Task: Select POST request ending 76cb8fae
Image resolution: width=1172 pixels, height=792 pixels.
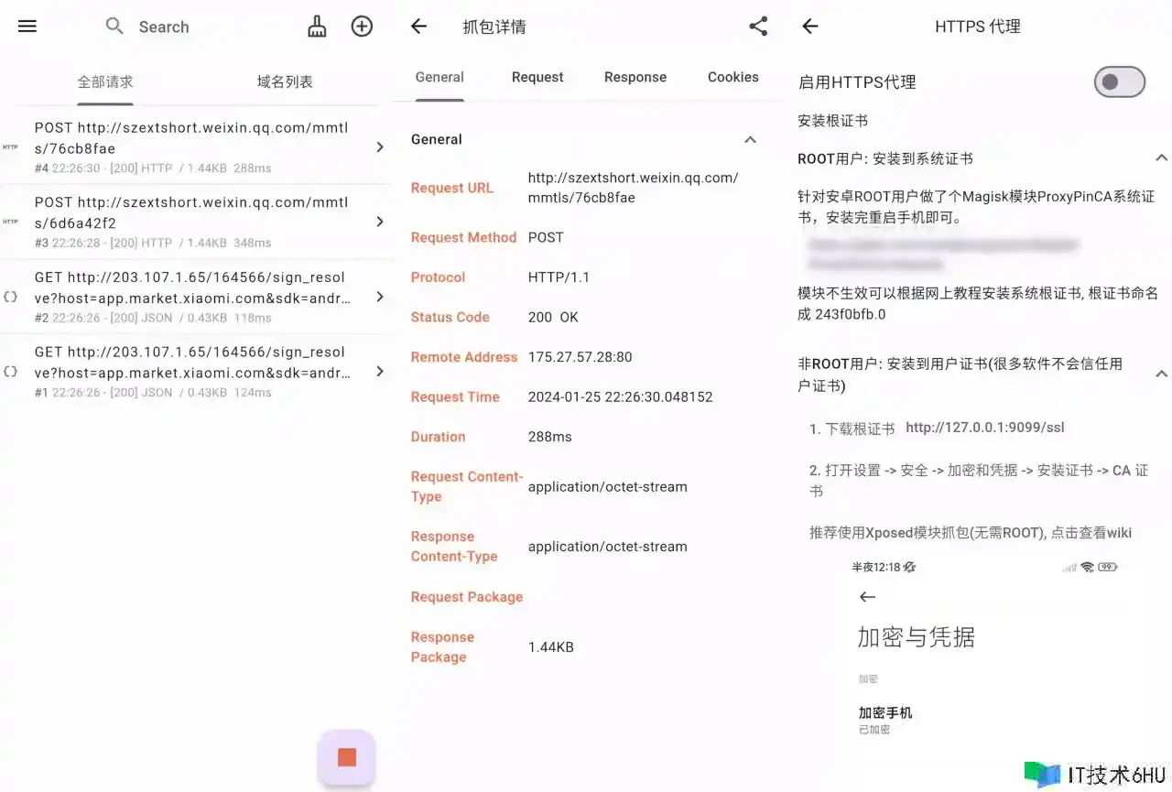Action: pyautogui.click(x=196, y=146)
